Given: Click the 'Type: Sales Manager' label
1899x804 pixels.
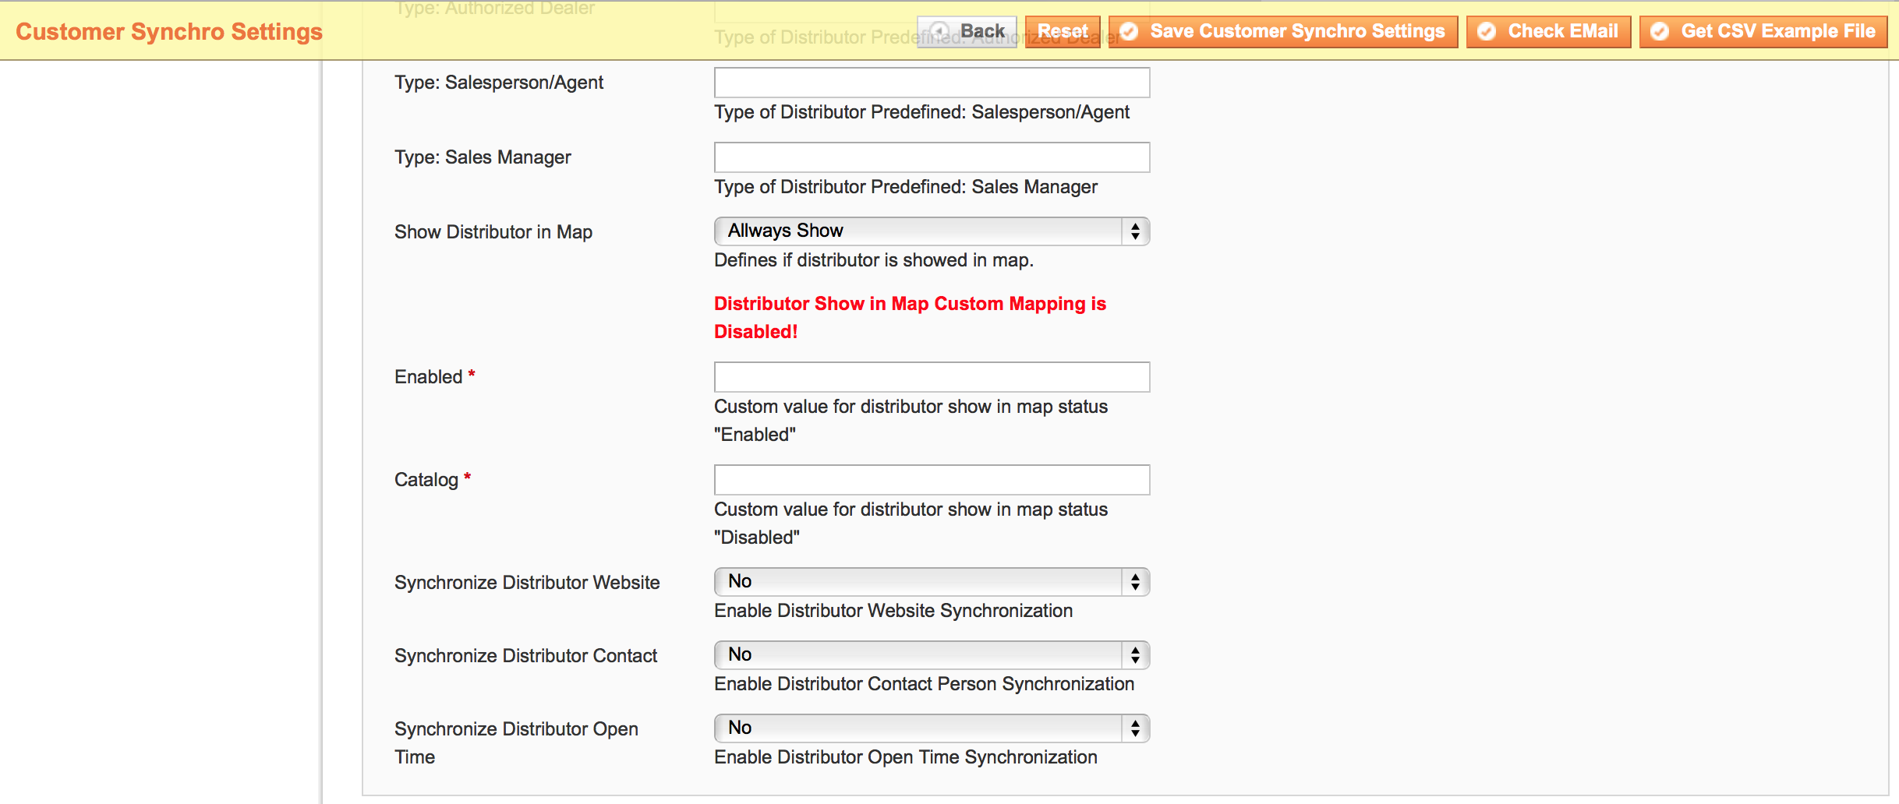Looking at the screenshot, I should click(x=483, y=157).
